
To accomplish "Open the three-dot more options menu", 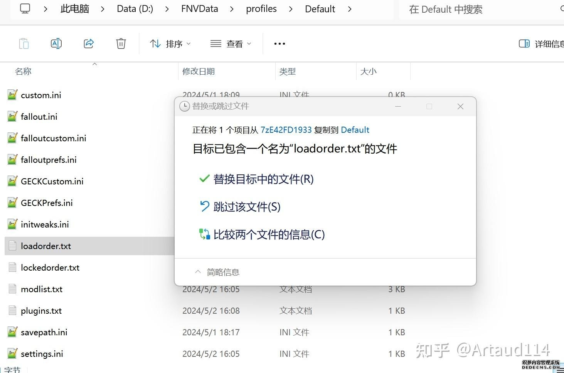I will click(x=279, y=43).
